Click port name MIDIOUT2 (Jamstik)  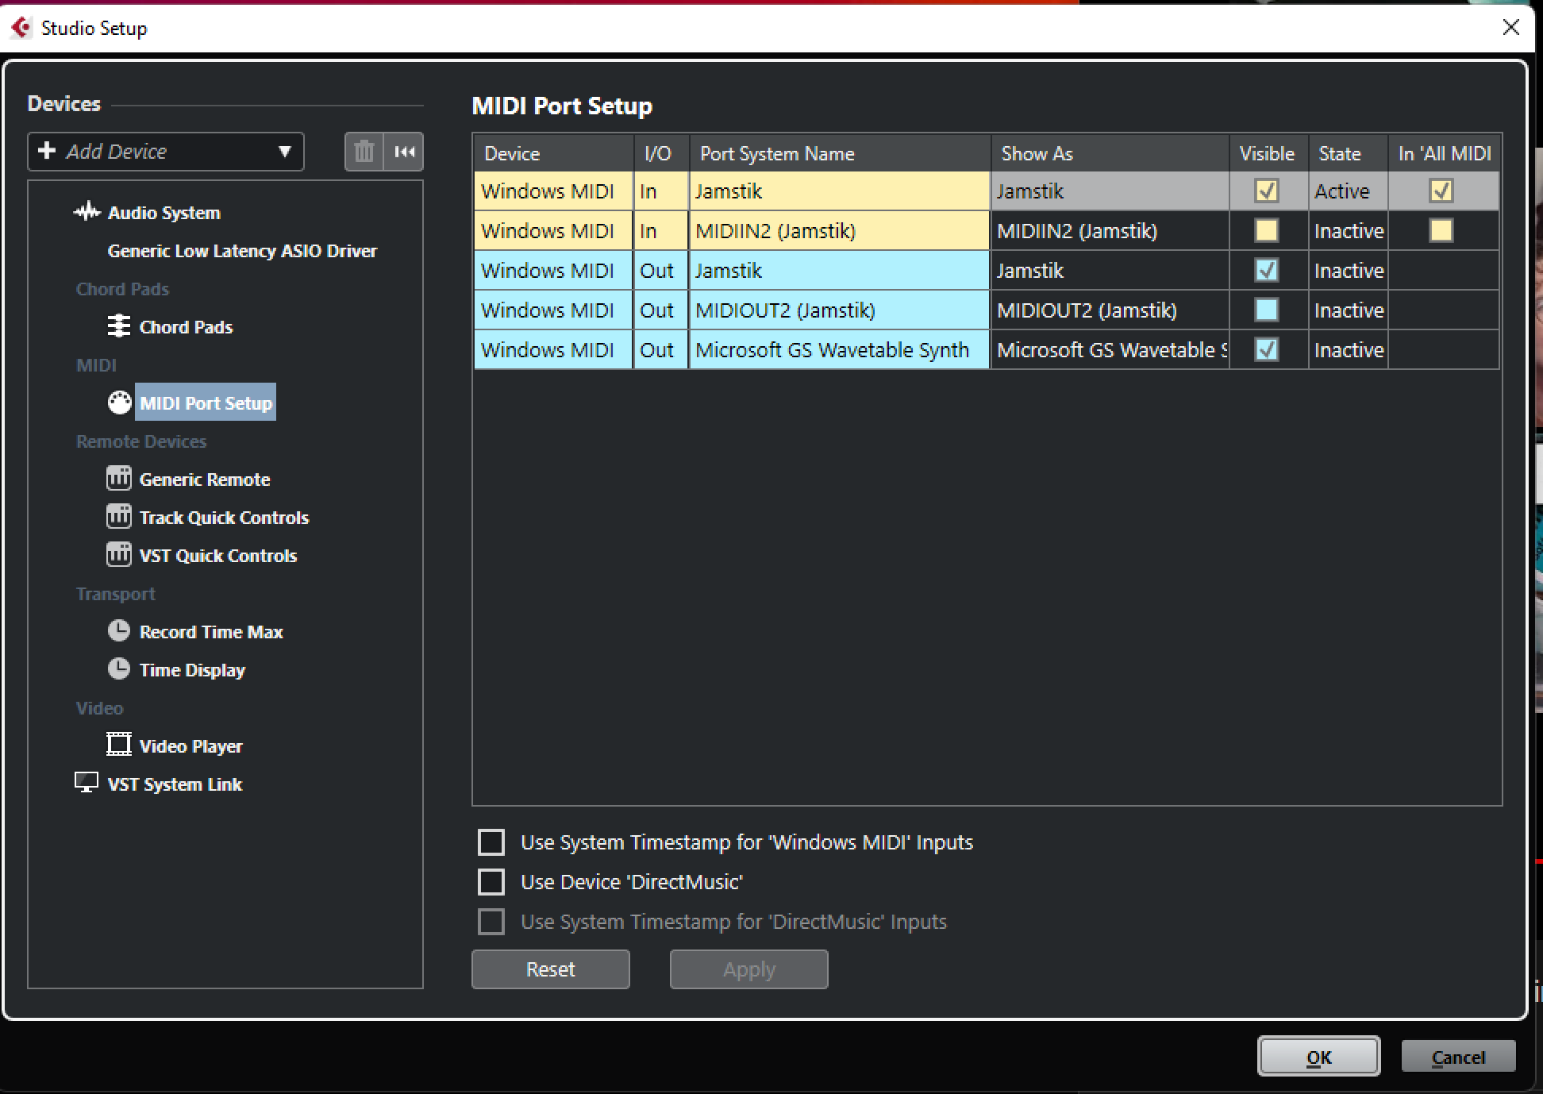pos(840,310)
